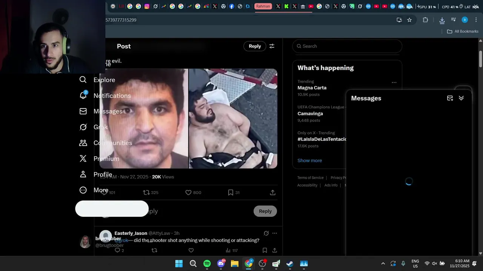Toggle repost on the post with 325 reposts
This screenshot has height=271, width=483.
146,192
